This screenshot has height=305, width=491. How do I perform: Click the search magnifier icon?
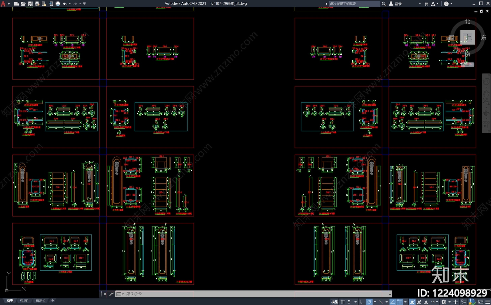[x=384, y=4]
